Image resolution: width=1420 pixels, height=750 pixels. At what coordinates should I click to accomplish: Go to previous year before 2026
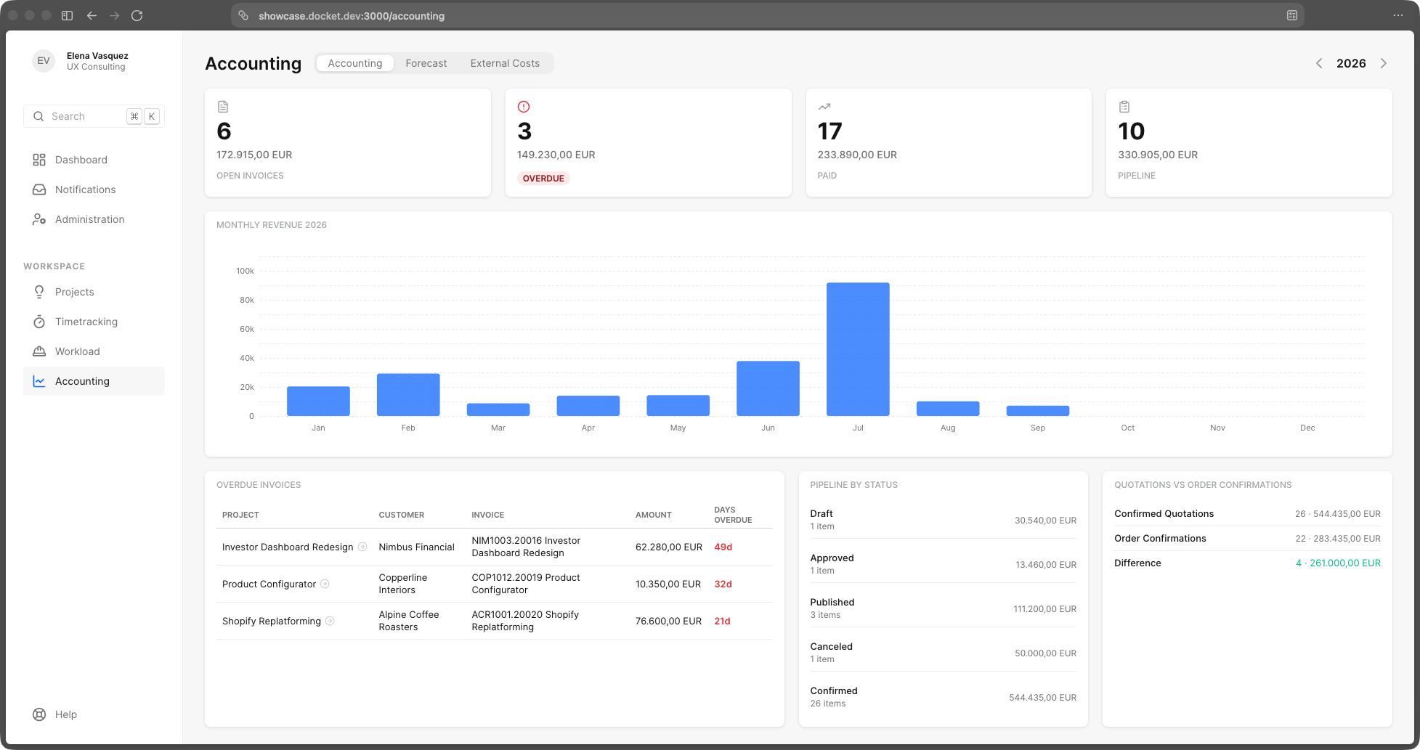(1319, 63)
